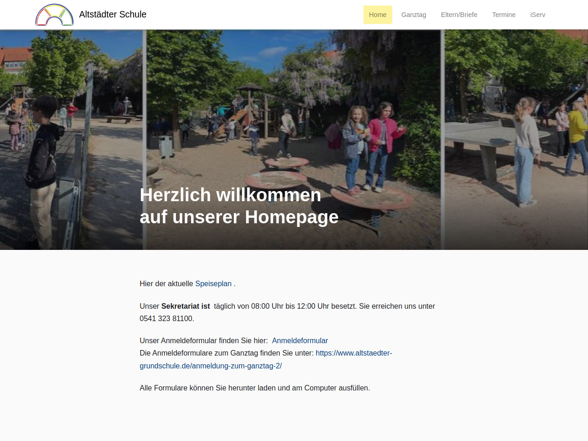588x441 pixels.
Task: Click the right hero photo with table tennis table
Action: 516,140
